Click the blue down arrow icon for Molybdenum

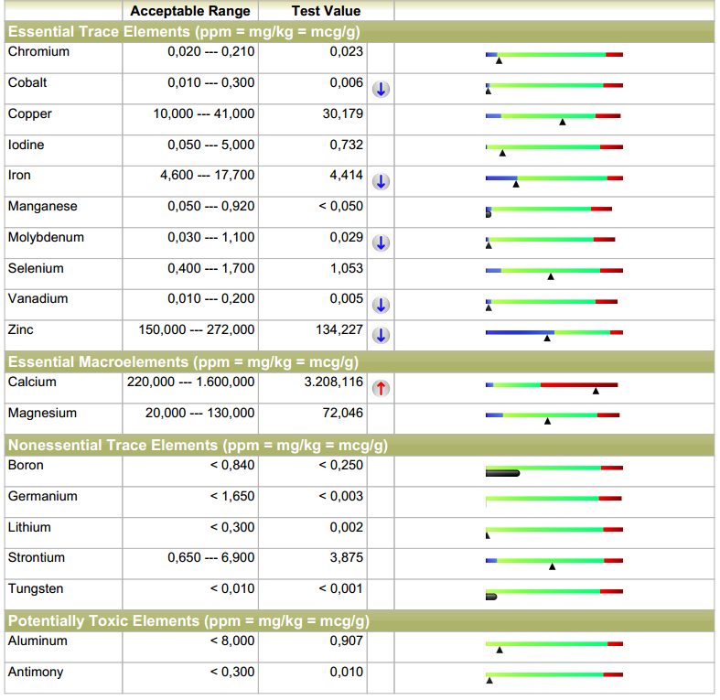click(x=381, y=242)
